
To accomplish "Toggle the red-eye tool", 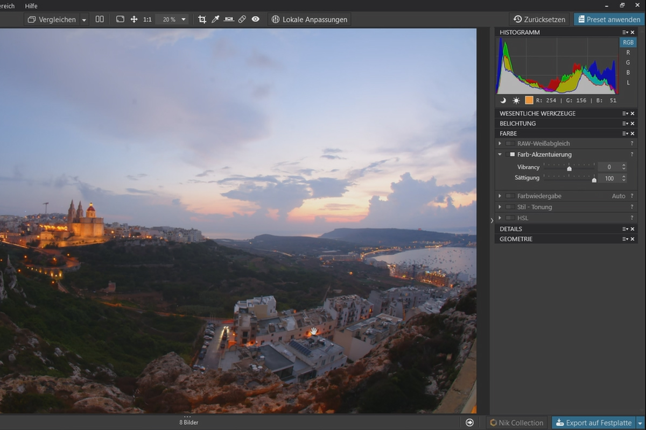I will pos(255,19).
